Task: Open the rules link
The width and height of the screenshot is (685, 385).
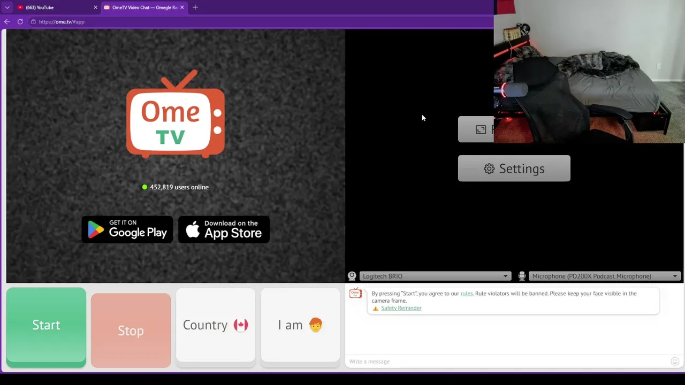Action: tap(467, 294)
